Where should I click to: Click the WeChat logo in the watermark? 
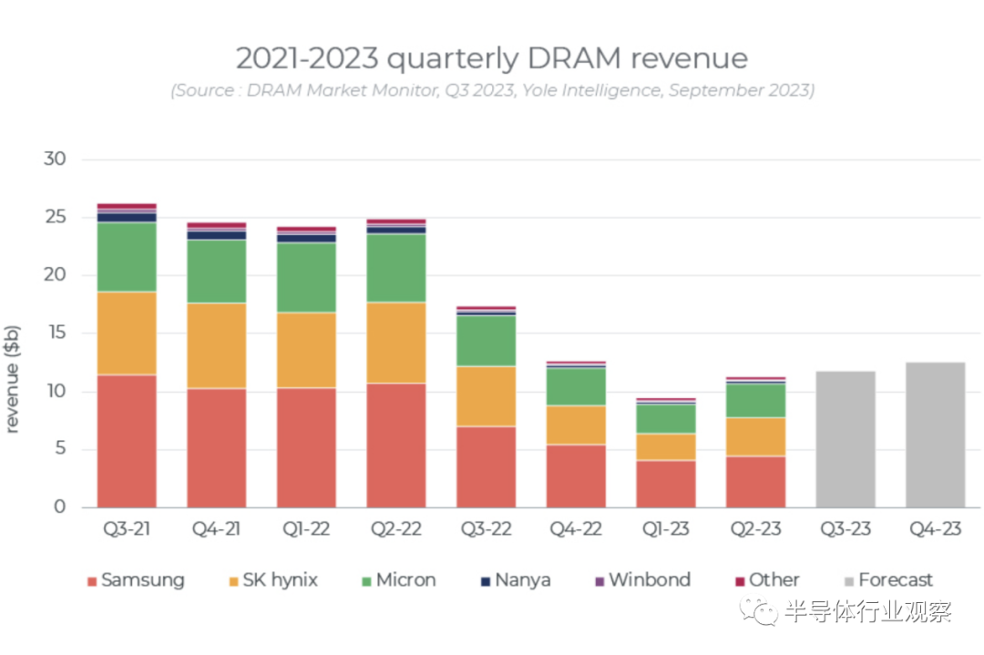pos(759,611)
